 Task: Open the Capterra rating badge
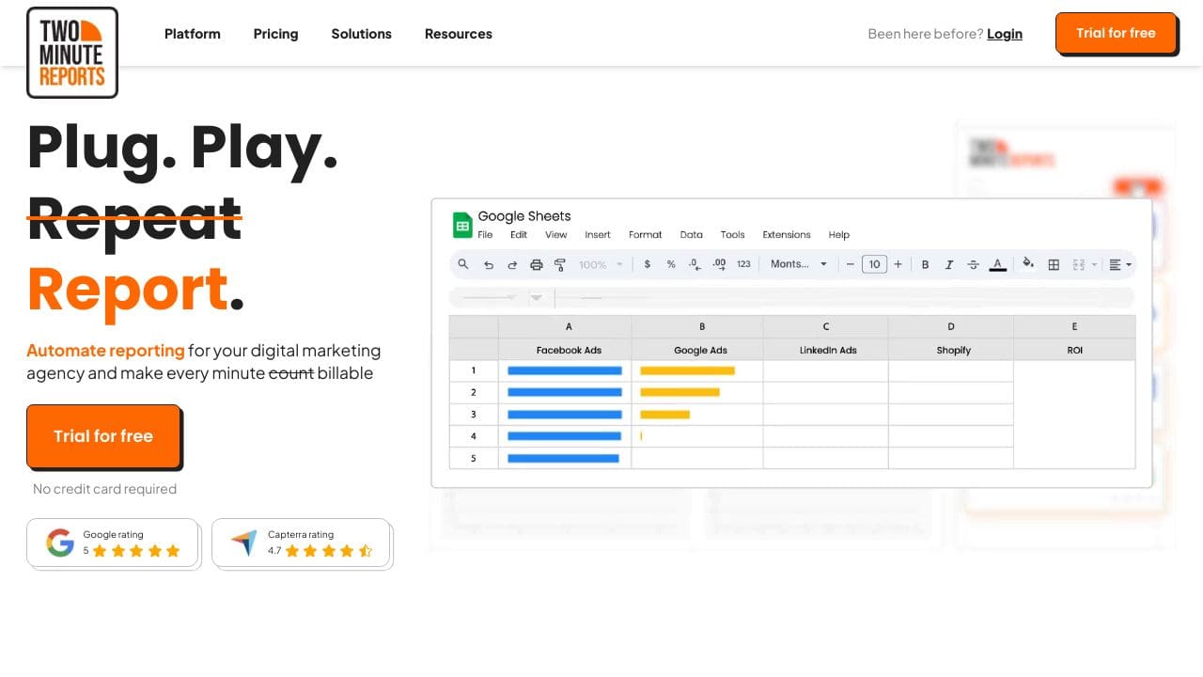301,543
